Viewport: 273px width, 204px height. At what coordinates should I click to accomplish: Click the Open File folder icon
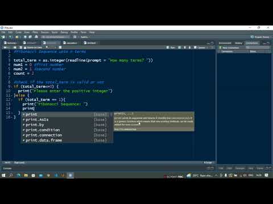17,37
